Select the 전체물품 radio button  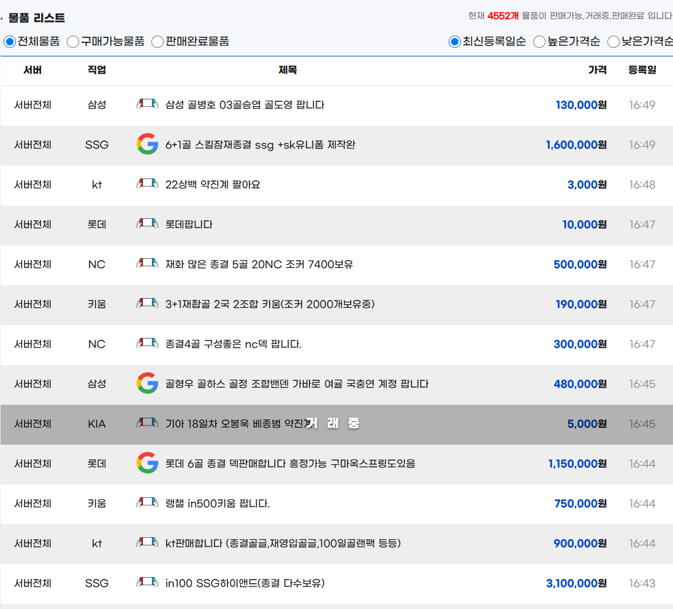[x=10, y=42]
